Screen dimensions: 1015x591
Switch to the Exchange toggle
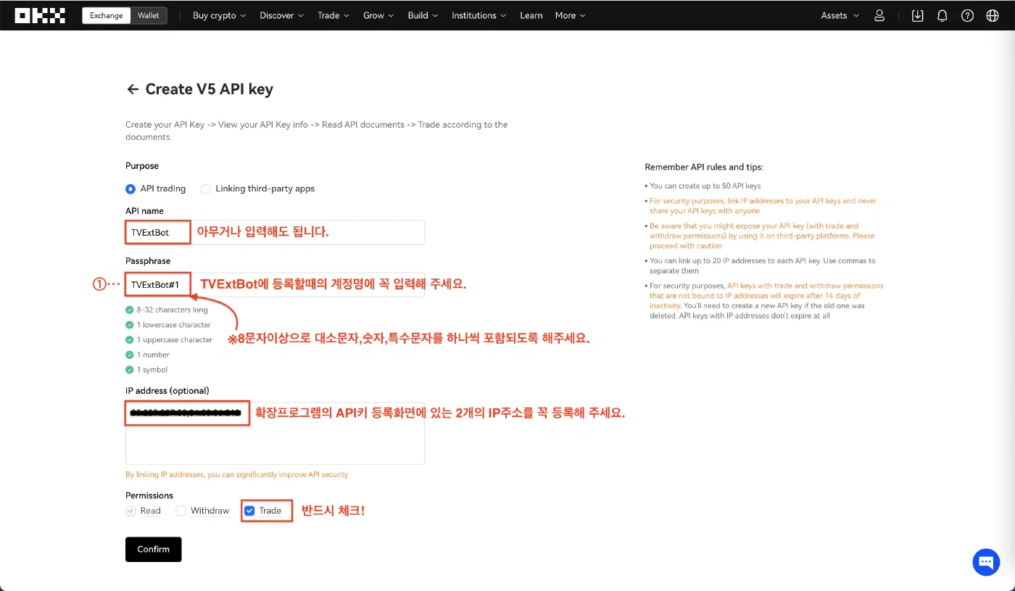coord(107,15)
